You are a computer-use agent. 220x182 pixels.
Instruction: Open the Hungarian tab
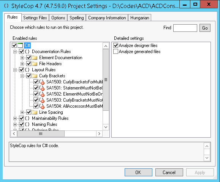[x=140, y=18]
